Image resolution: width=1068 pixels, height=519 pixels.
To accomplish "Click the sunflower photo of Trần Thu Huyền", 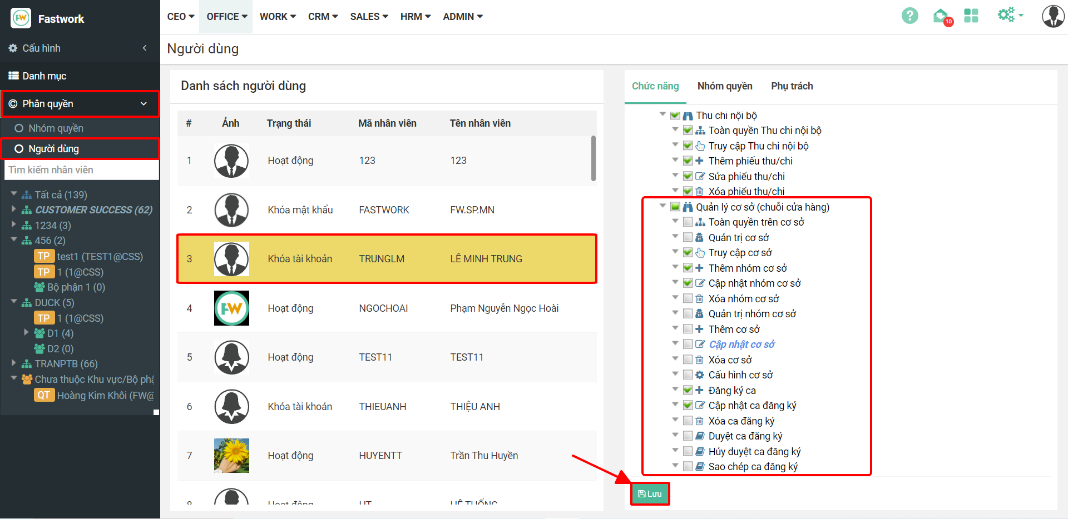I will [231, 456].
